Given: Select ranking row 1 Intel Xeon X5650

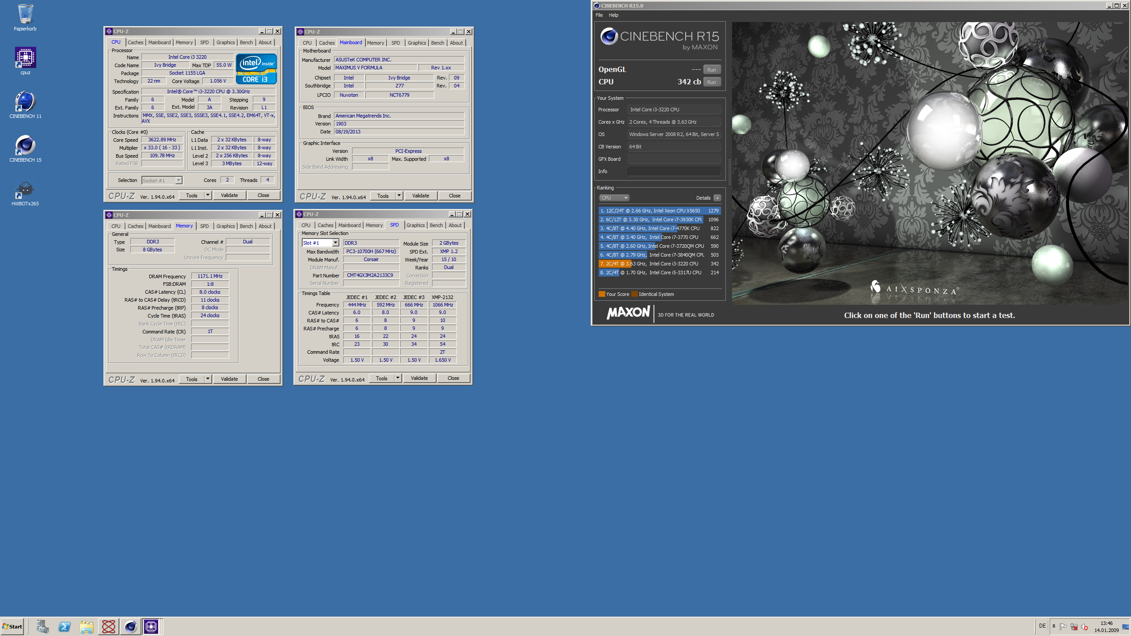Looking at the screenshot, I should (x=660, y=211).
